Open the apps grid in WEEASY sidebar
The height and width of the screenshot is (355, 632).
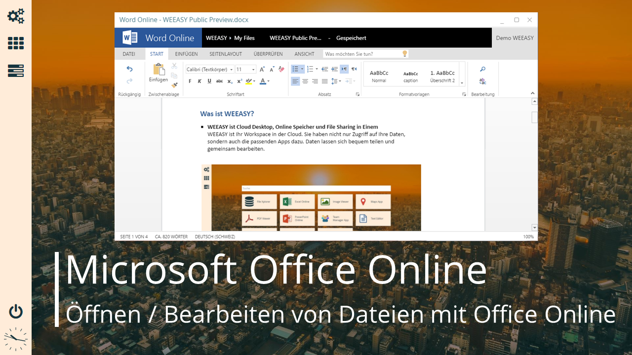tap(16, 43)
